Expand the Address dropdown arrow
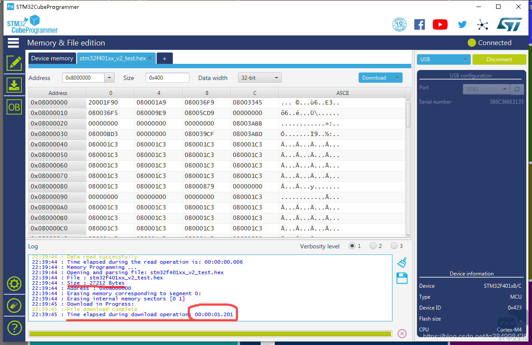 pos(109,78)
